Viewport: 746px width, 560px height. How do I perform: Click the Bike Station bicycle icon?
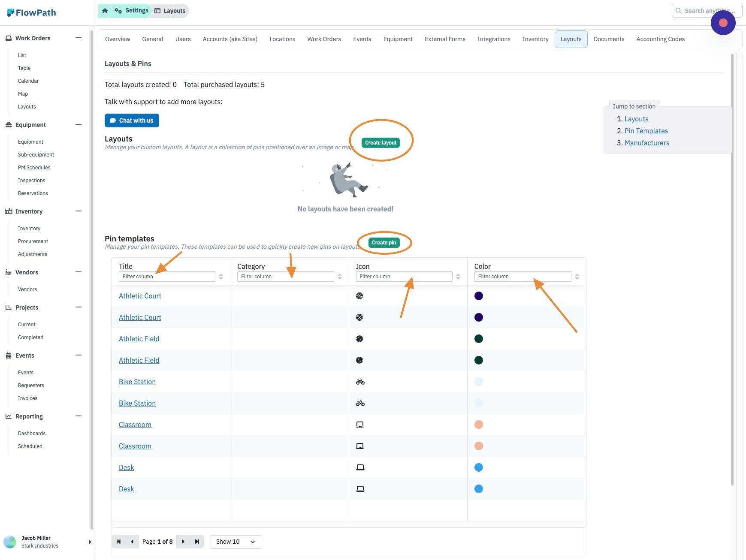coord(360,382)
